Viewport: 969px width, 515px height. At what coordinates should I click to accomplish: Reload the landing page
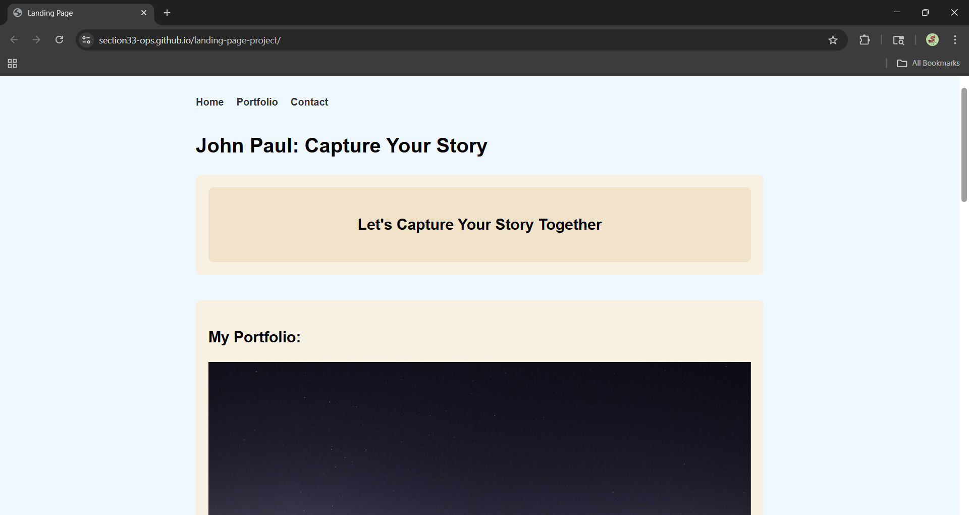point(59,40)
